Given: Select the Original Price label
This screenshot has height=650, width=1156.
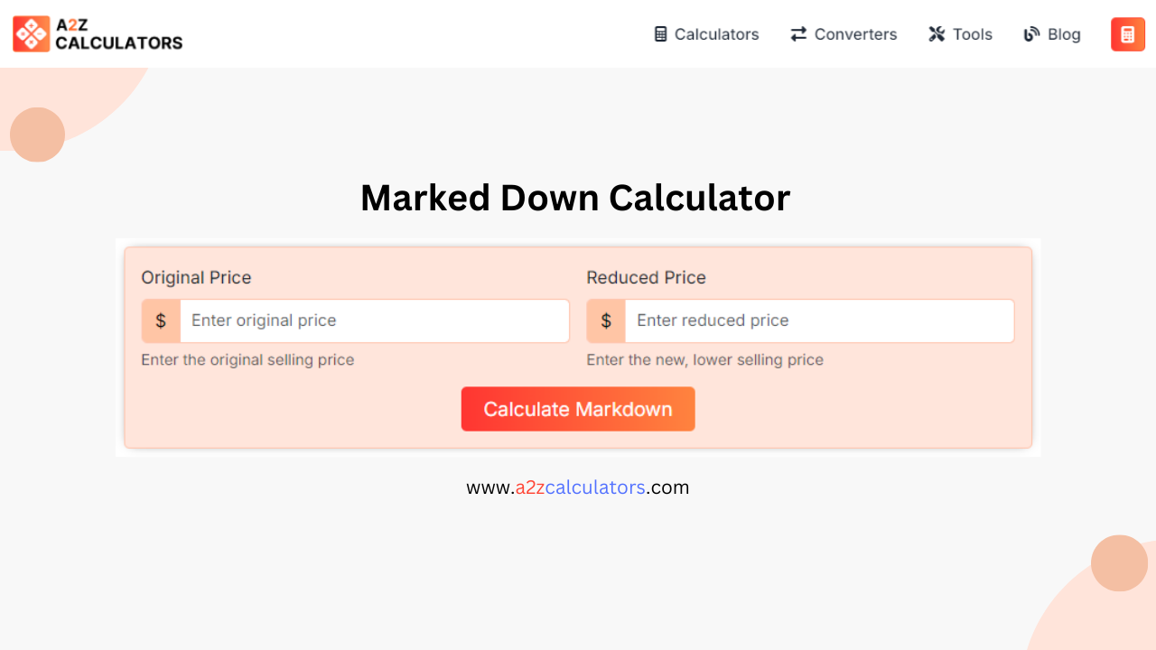Looking at the screenshot, I should click(x=196, y=278).
